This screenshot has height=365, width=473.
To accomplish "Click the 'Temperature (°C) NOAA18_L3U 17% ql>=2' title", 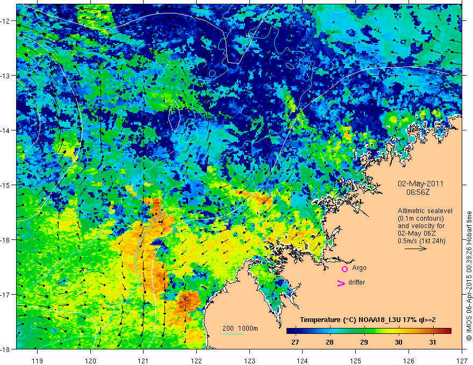I will [368, 320].
